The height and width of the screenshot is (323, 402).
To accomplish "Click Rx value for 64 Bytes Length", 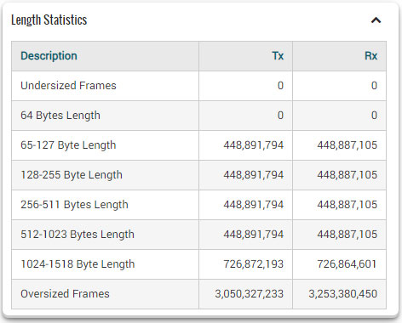I will pyautogui.click(x=374, y=116).
